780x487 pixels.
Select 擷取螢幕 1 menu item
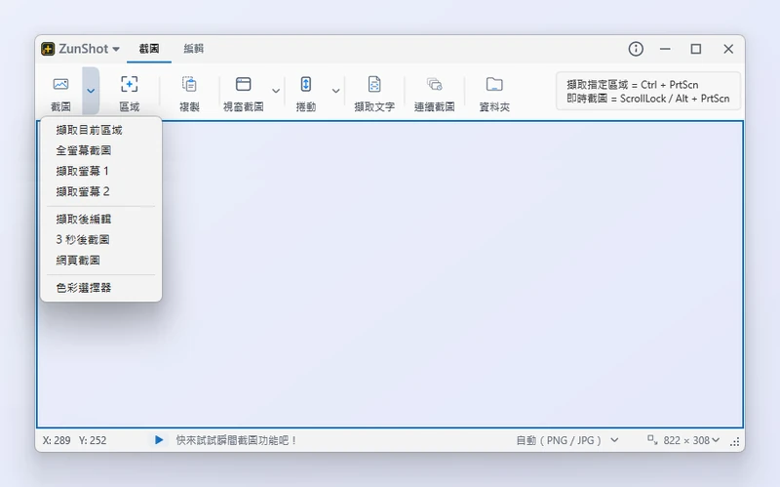tap(101, 171)
